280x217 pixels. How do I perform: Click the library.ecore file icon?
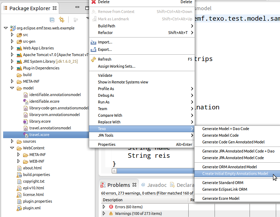point(26,121)
